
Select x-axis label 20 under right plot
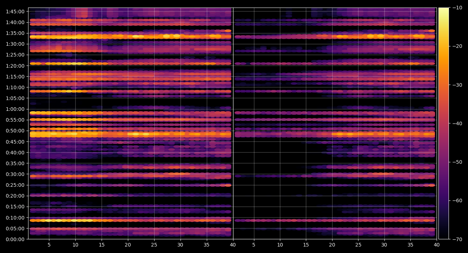332,245
